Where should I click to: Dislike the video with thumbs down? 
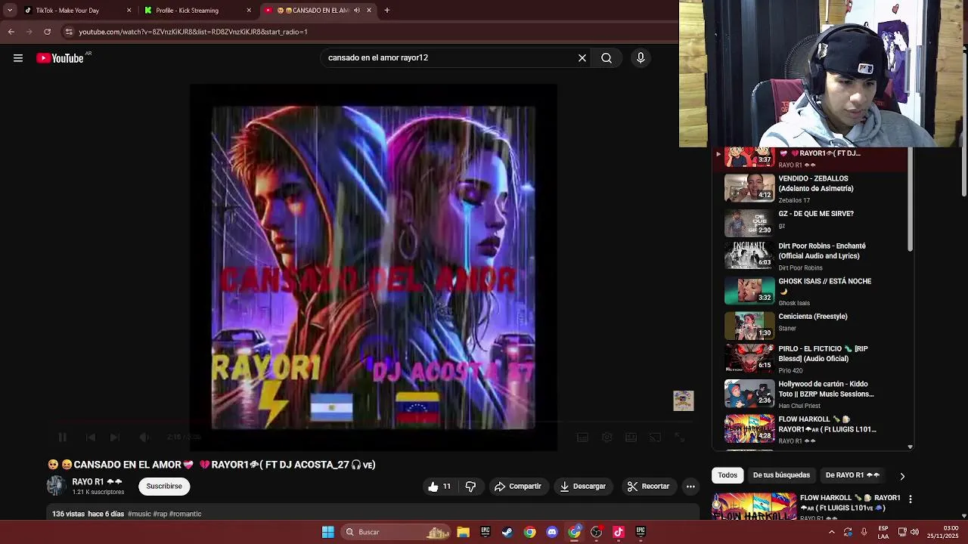point(470,487)
